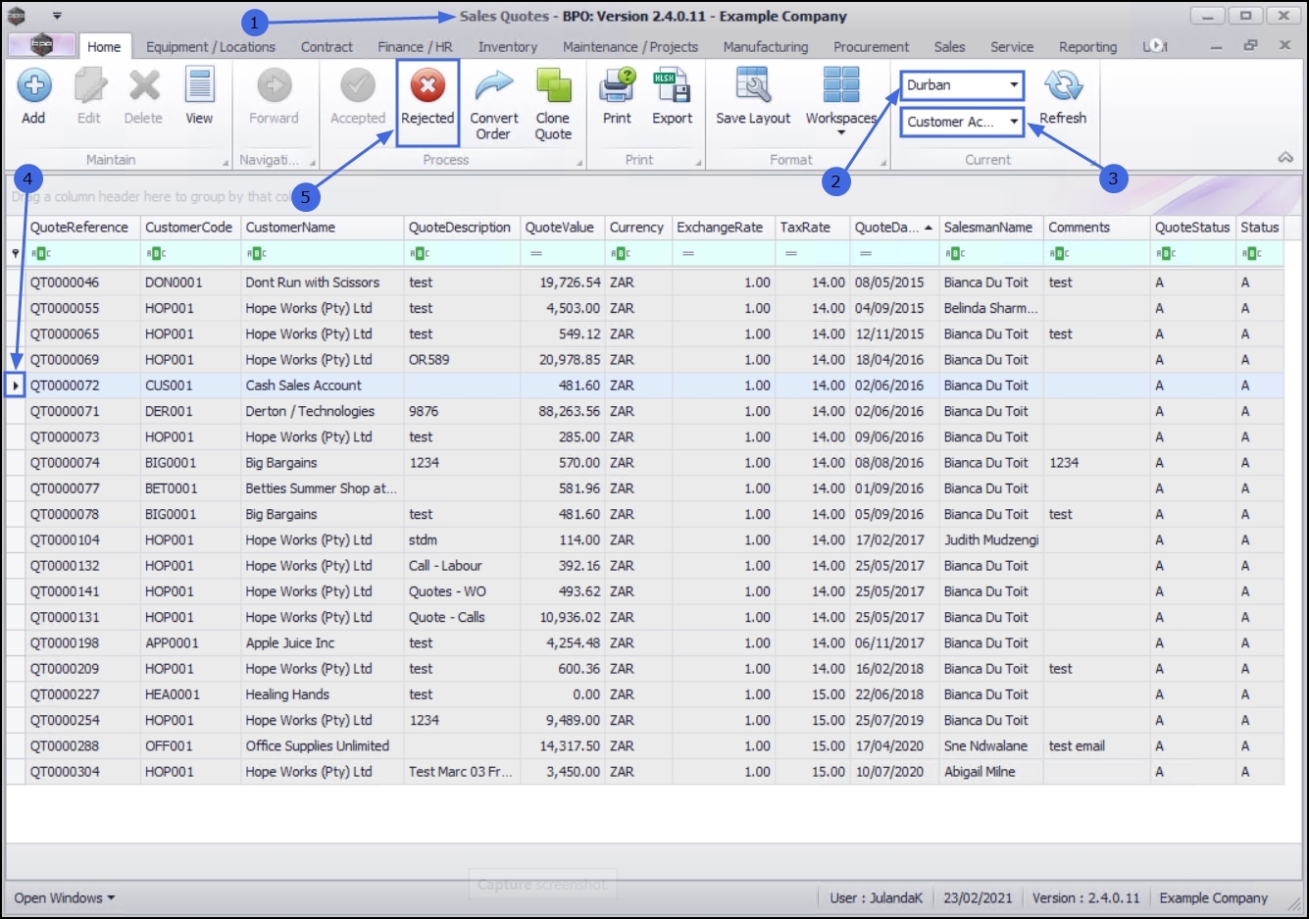Open the Maintenance / Projects tab
Screen dimensions: 1309x919
(630, 46)
